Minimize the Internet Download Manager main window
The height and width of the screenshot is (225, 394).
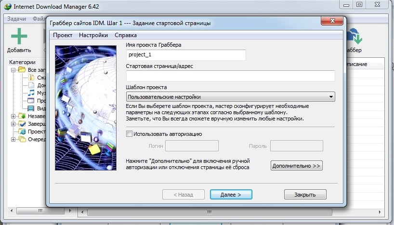coord(346,4)
